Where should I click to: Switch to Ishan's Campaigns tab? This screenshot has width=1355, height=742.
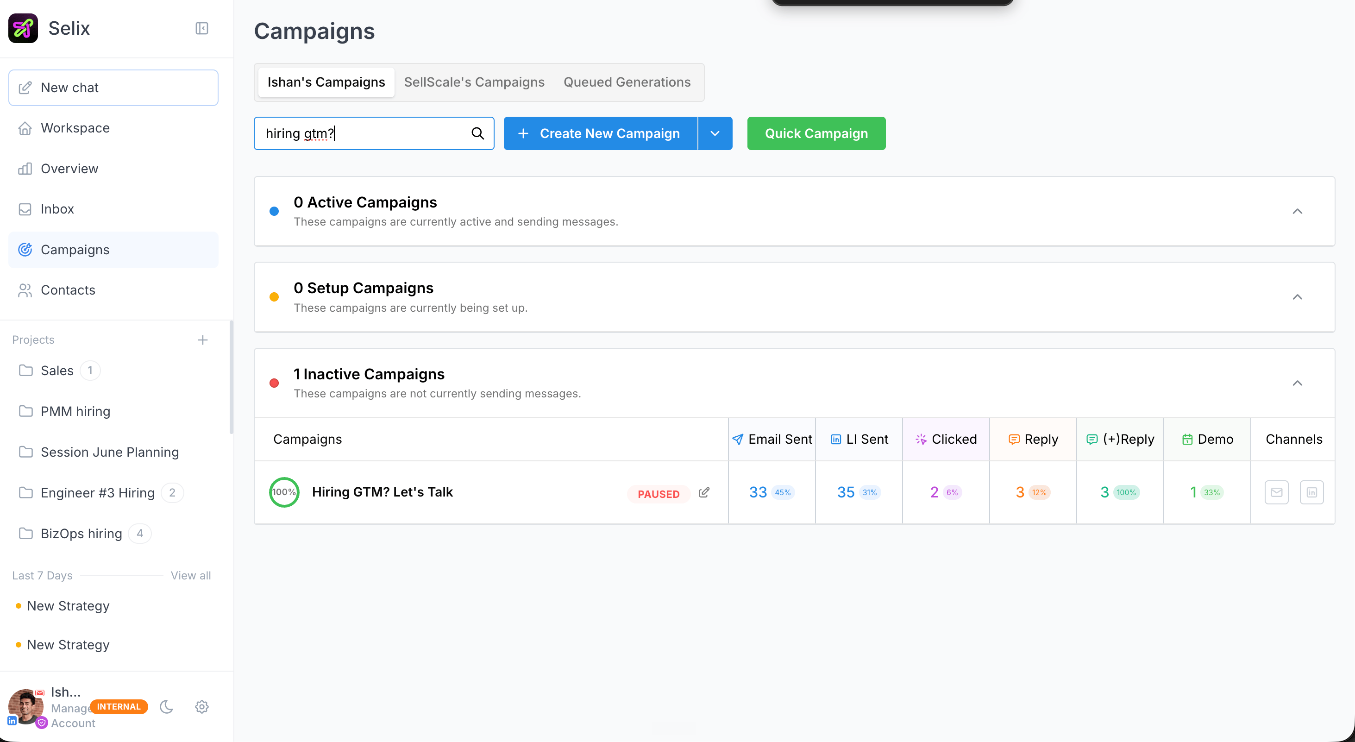click(326, 82)
